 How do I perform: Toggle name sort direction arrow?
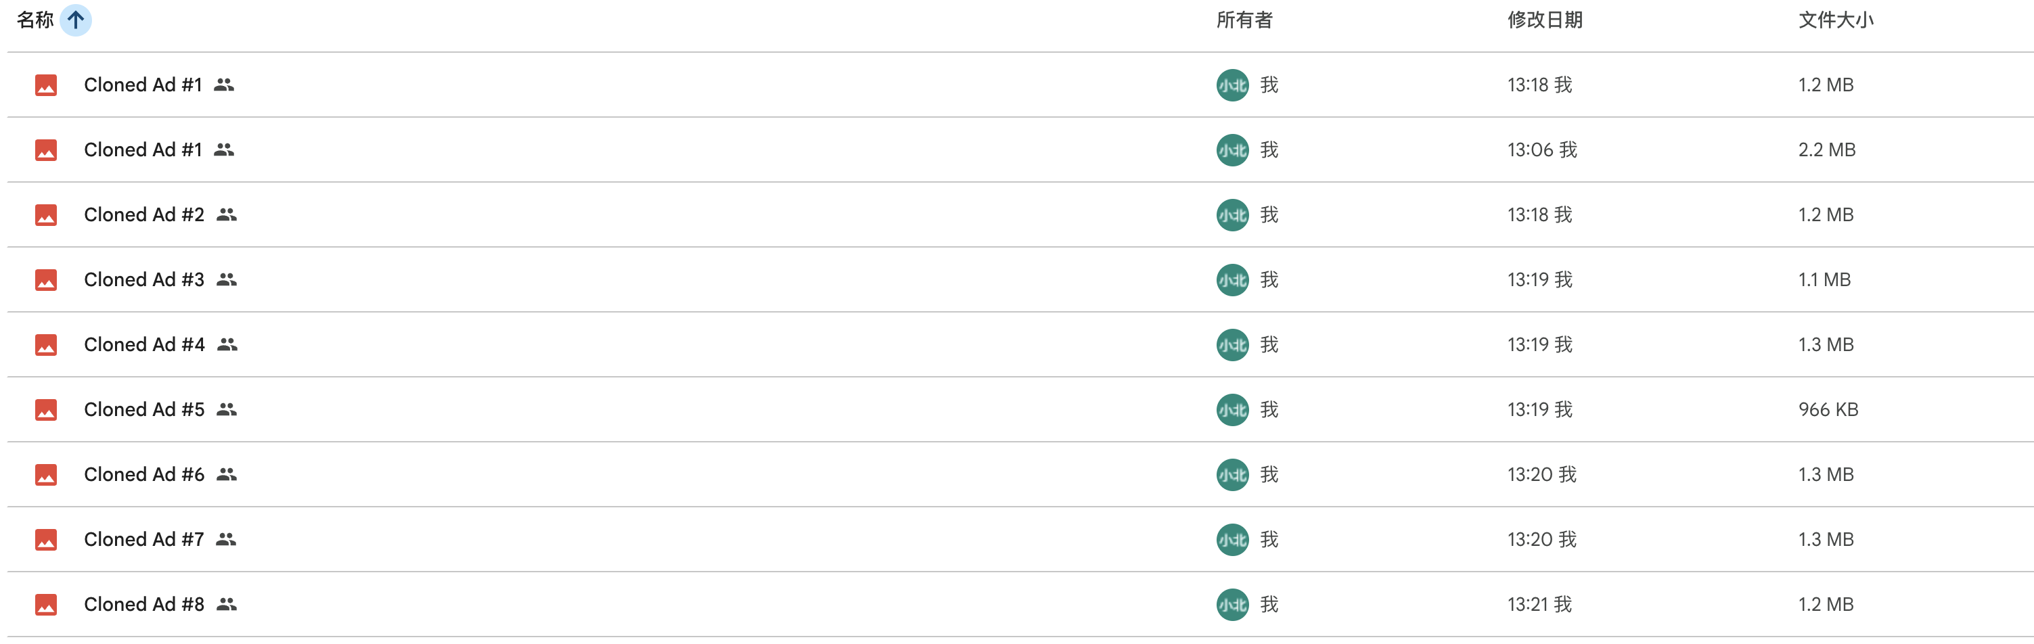76,20
